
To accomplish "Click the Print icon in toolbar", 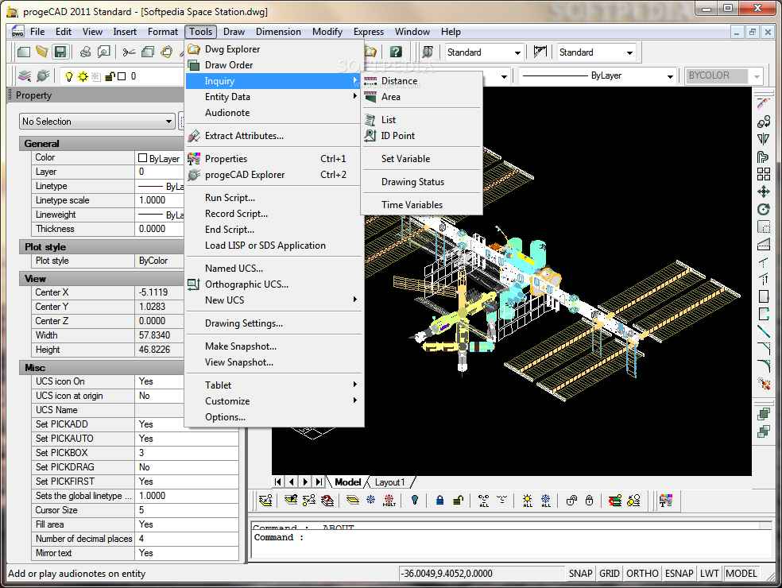I will click(x=85, y=52).
